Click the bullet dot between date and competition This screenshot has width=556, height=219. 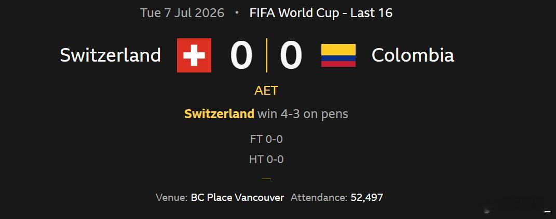[x=237, y=13]
